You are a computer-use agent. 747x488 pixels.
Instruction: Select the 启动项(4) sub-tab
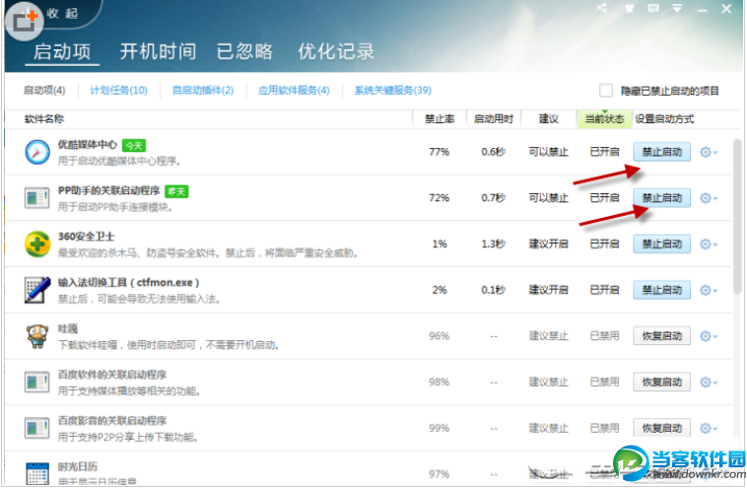tap(44, 90)
